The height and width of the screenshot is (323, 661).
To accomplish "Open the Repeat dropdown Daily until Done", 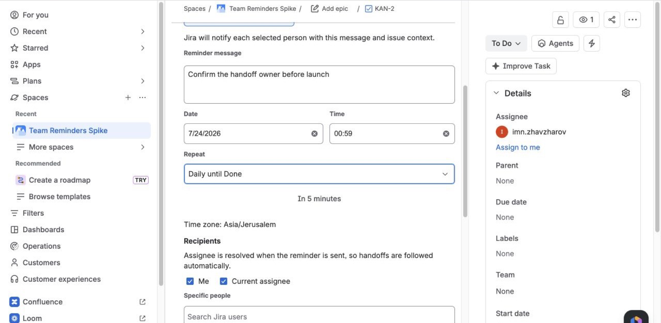I will 319,174.
